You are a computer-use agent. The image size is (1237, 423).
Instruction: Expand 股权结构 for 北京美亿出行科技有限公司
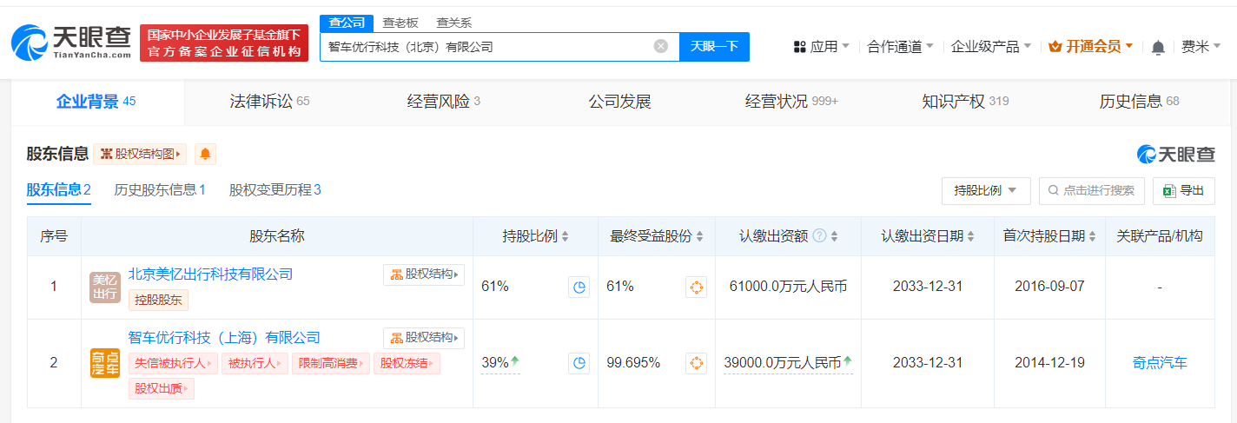(424, 274)
